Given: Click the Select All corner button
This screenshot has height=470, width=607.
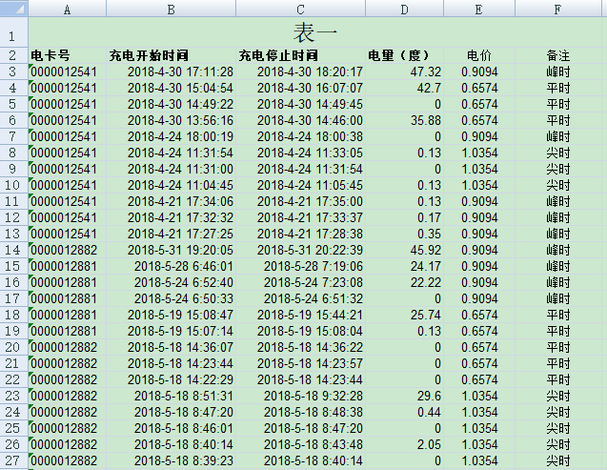Looking at the screenshot, I should pos(14,9).
